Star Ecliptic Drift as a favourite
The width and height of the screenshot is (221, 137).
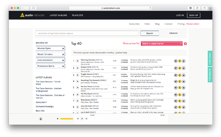pyautogui.click(x=184, y=68)
